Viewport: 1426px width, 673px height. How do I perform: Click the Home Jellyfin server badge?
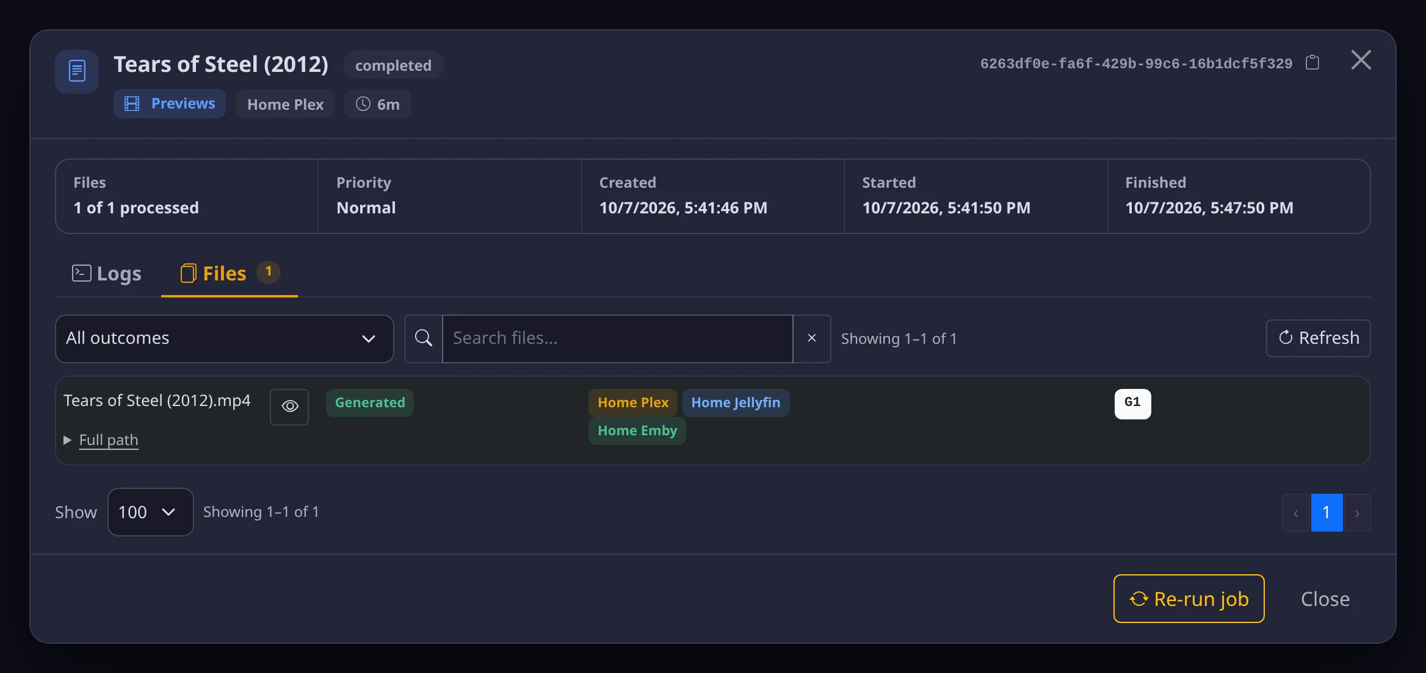tap(736, 403)
